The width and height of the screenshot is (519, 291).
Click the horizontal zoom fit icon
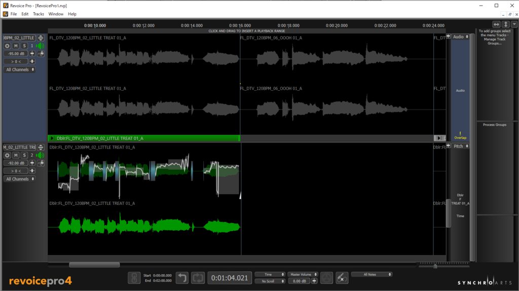(x=496, y=24)
